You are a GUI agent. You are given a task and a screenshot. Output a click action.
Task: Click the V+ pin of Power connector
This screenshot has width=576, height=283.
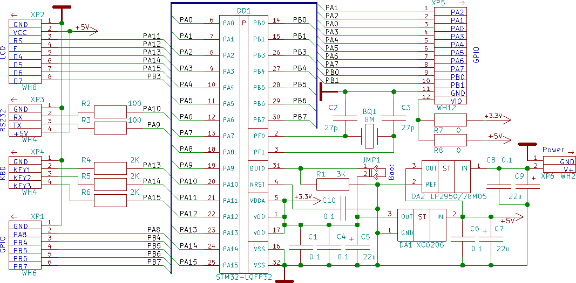pyautogui.click(x=568, y=169)
